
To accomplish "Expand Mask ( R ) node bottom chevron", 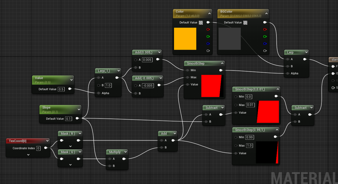I will point(70,146).
